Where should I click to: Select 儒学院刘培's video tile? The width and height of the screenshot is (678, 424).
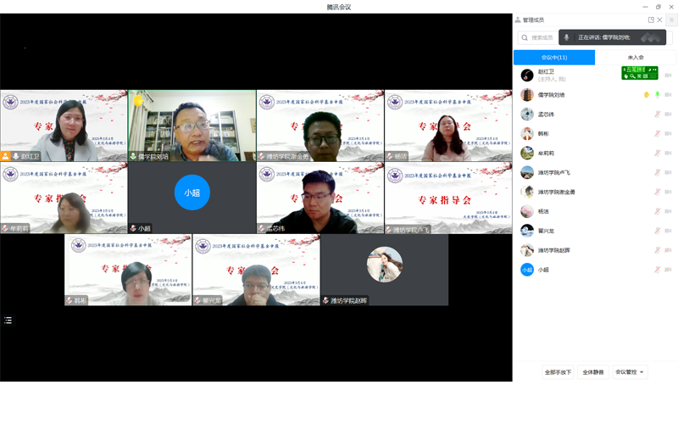coord(192,126)
